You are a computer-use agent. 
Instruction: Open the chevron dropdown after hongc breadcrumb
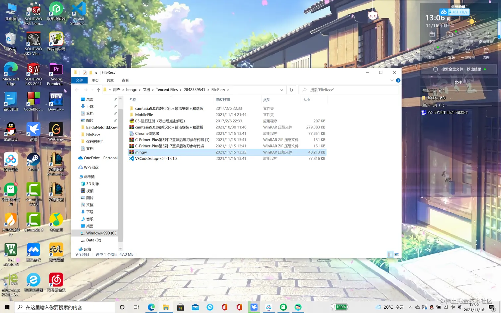[x=139, y=90]
